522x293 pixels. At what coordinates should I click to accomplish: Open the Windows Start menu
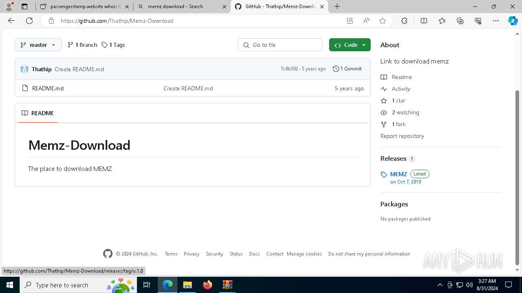click(x=9, y=285)
